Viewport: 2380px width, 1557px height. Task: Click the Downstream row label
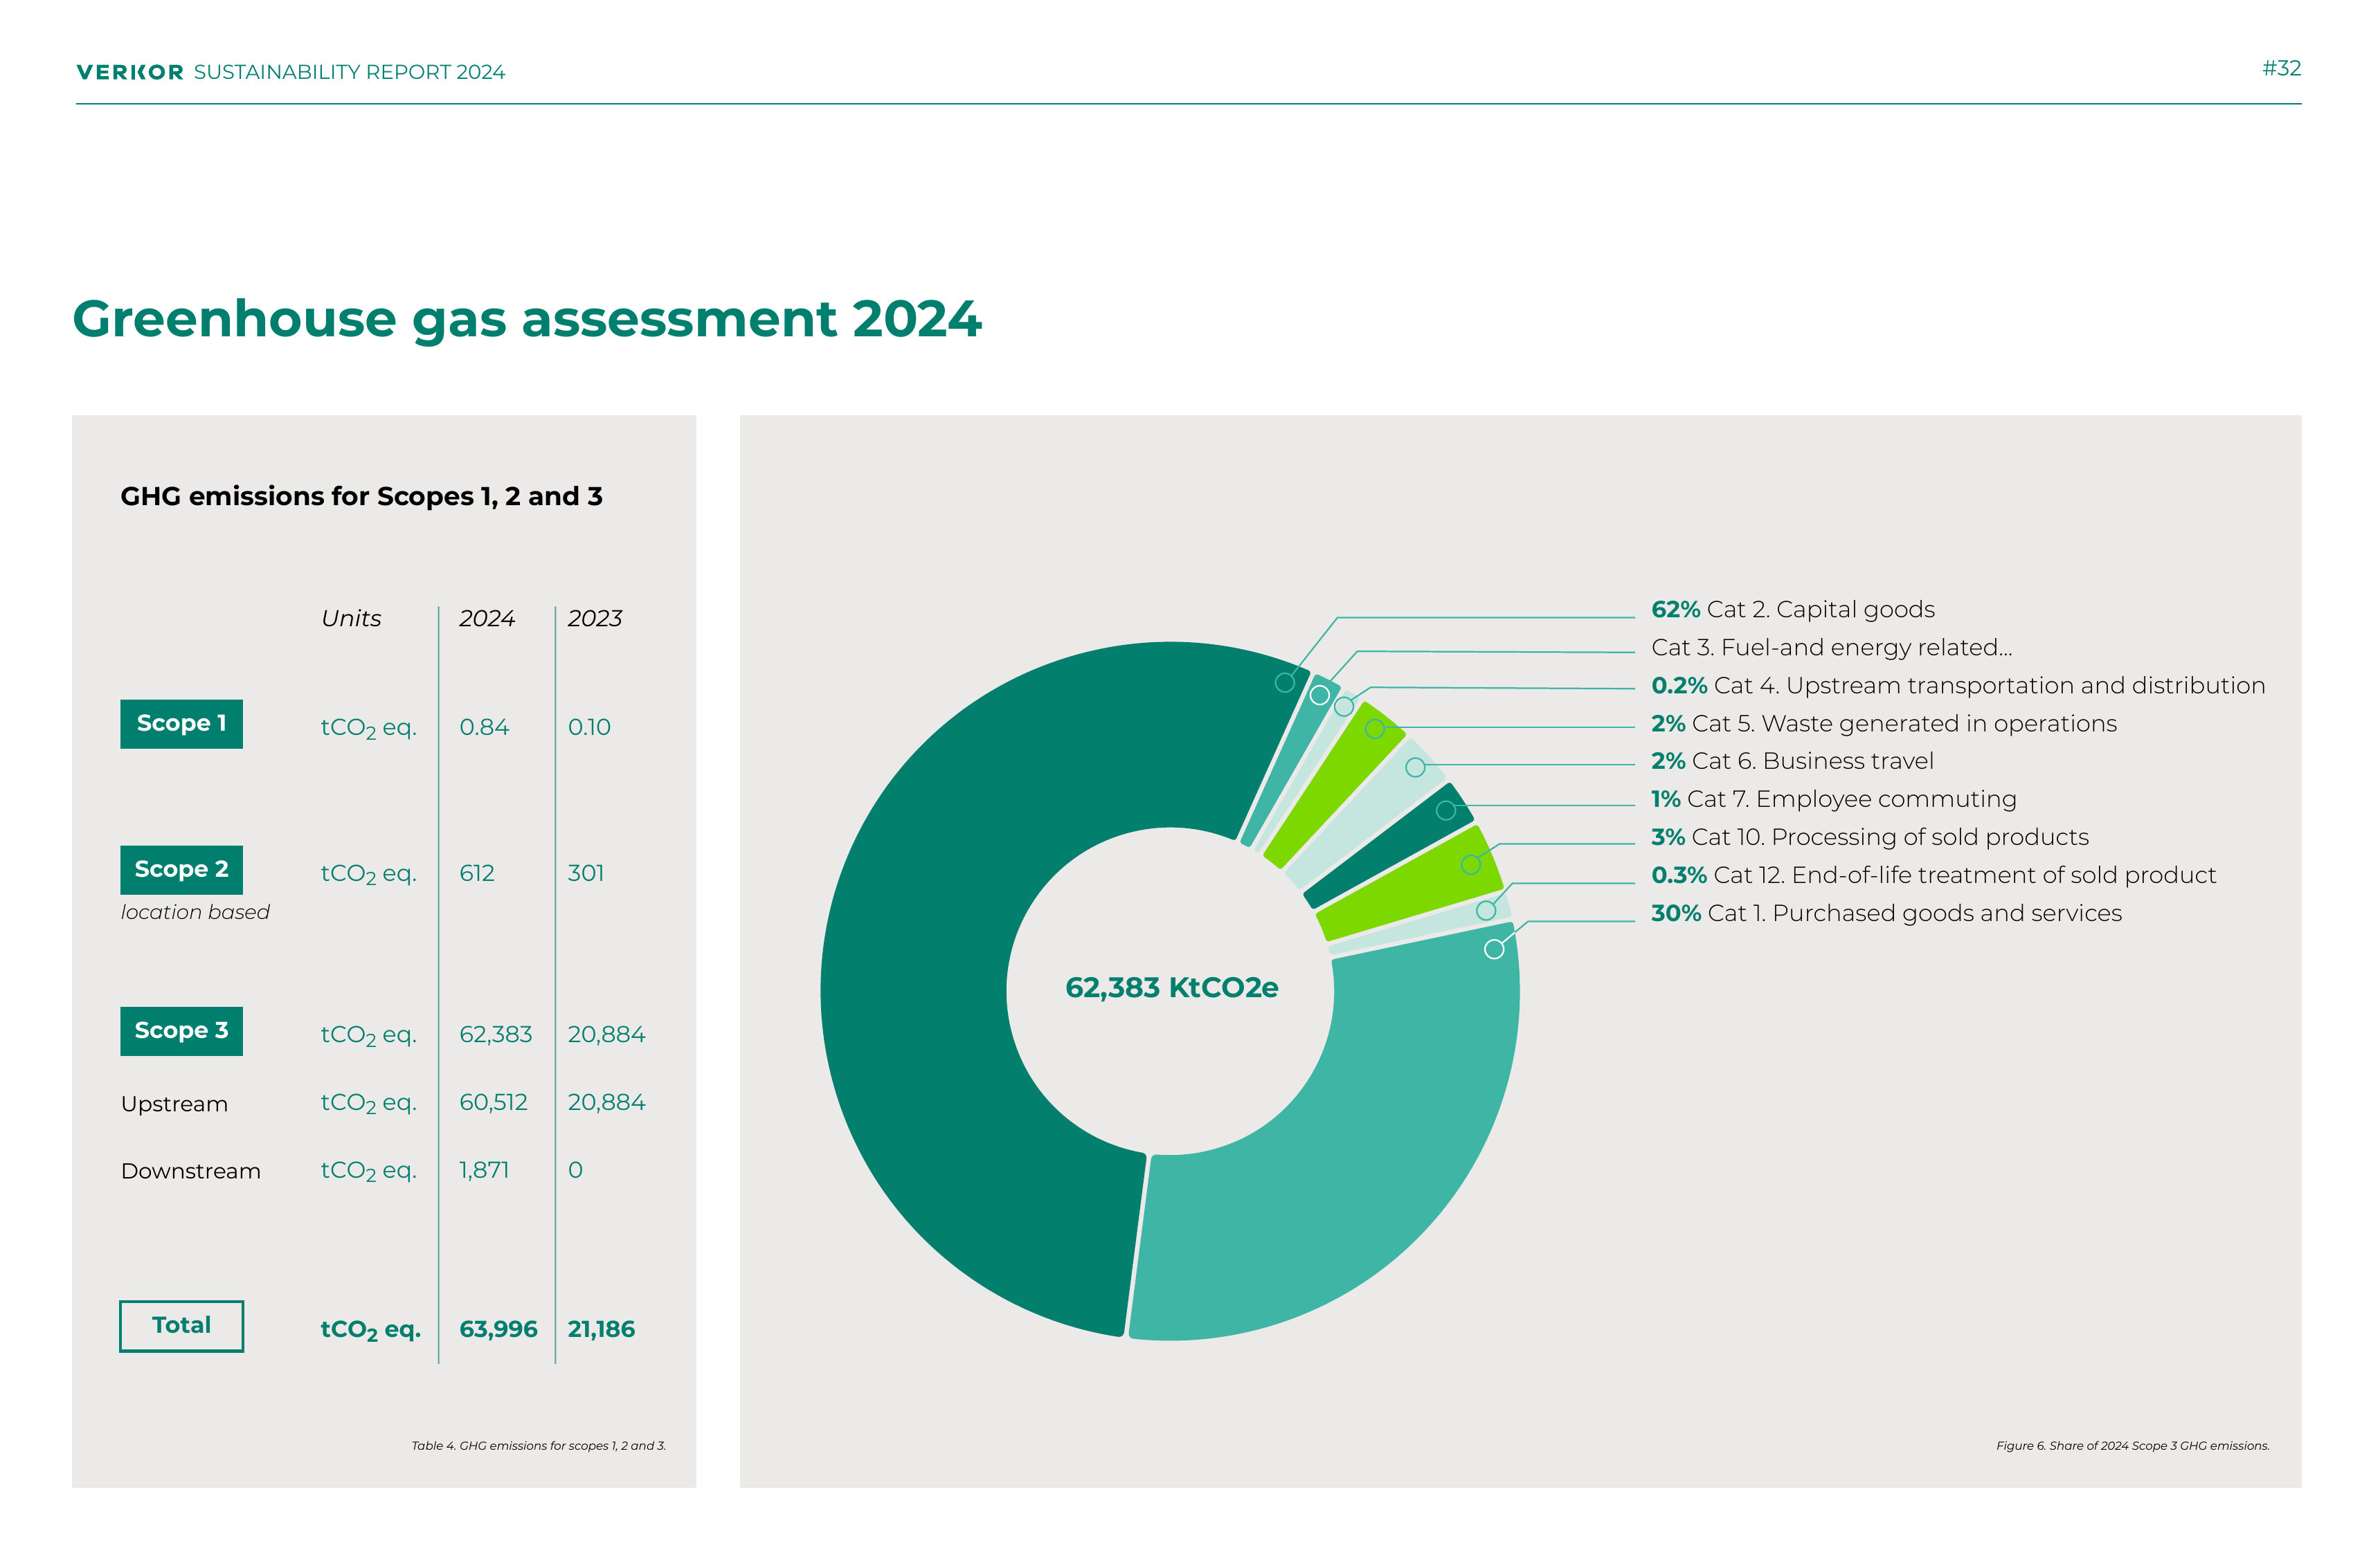point(190,1172)
